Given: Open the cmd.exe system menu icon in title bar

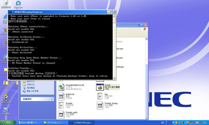Looking at the screenshot, I should pyautogui.click(x=10, y=12).
